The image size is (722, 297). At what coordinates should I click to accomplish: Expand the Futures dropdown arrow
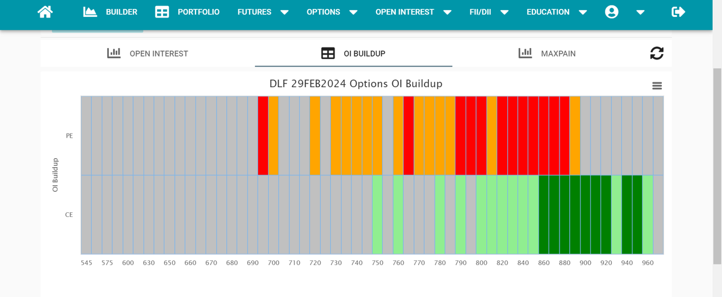click(285, 13)
